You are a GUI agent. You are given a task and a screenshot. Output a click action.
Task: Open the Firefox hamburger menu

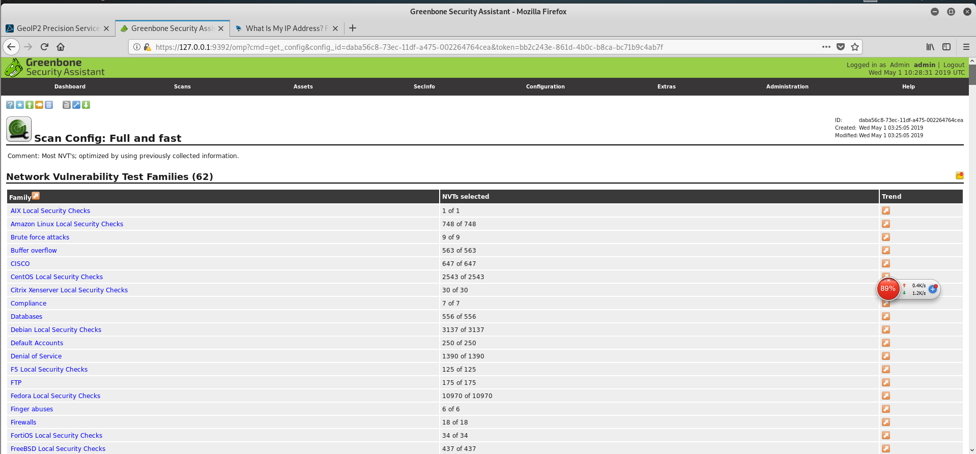tap(966, 47)
